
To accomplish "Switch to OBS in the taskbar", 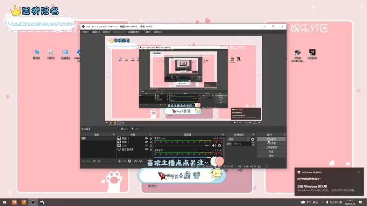I will (x=33, y=202).
